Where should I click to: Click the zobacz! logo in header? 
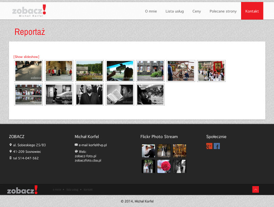(29, 11)
